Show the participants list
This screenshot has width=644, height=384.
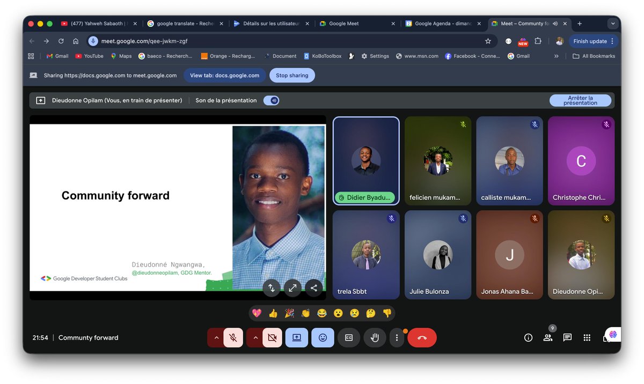click(548, 337)
